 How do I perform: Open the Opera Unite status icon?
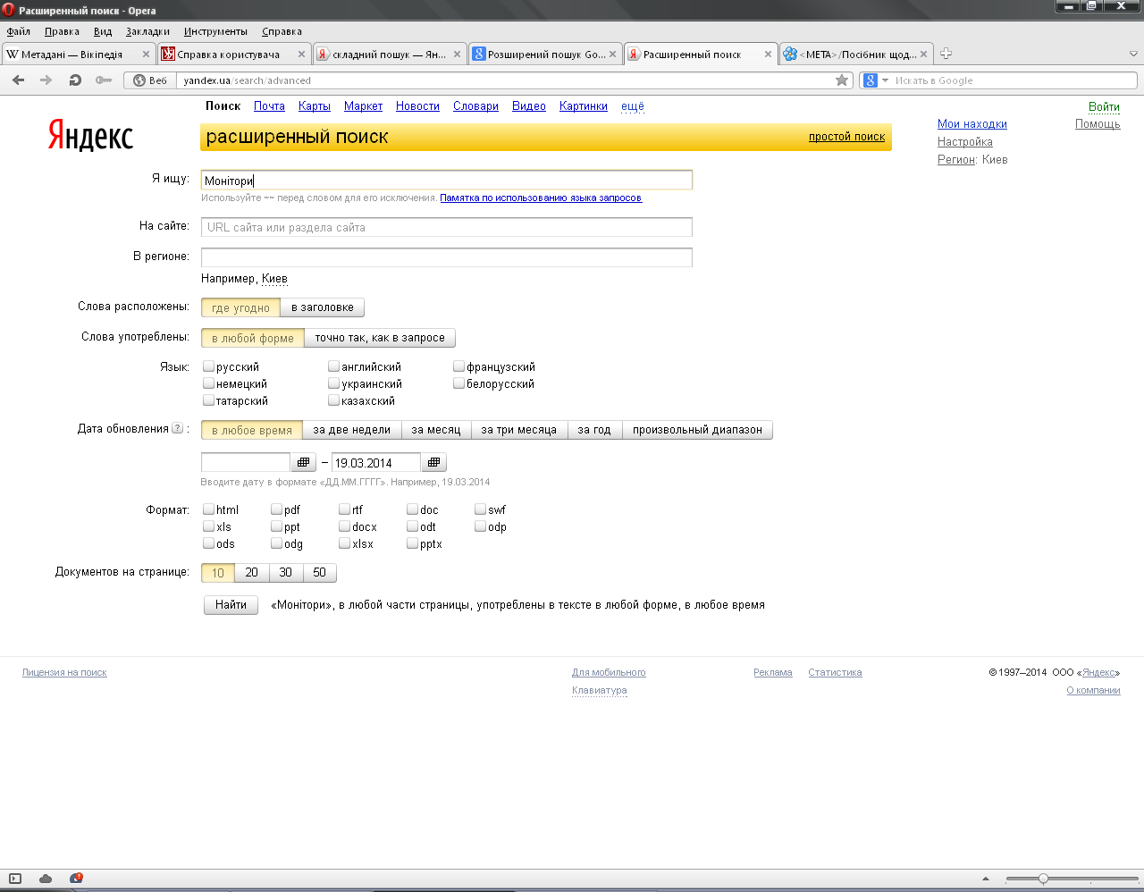(x=76, y=879)
